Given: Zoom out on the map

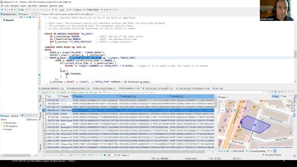Looking at the screenshot, I should click(x=223, y=110).
